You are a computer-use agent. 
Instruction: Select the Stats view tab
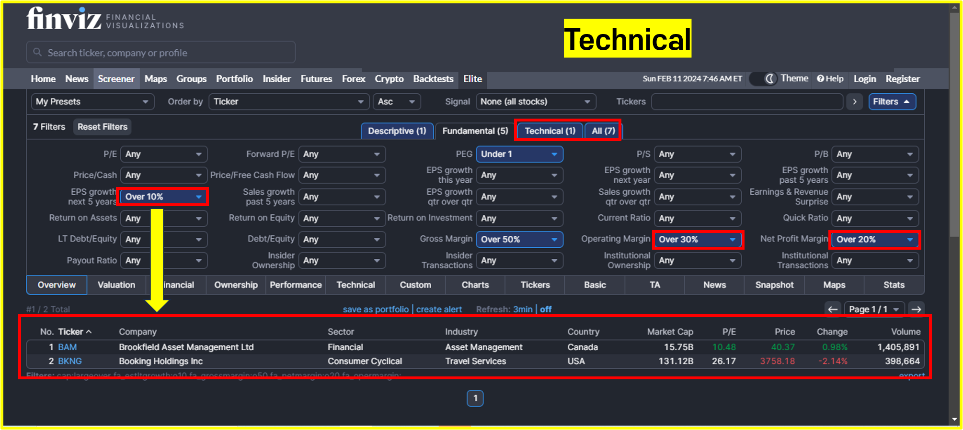[x=894, y=285]
